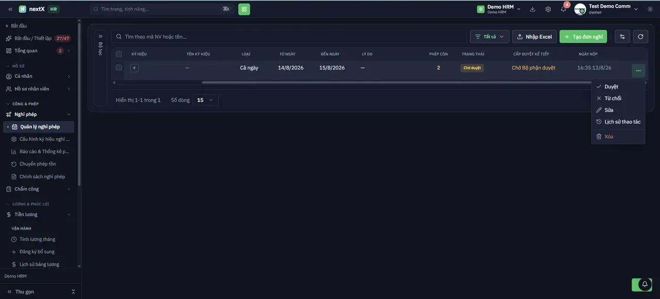Click the Nhập Excel button
Image resolution: width=660 pixels, height=299 pixels.
pyautogui.click(x=534, y=37)
